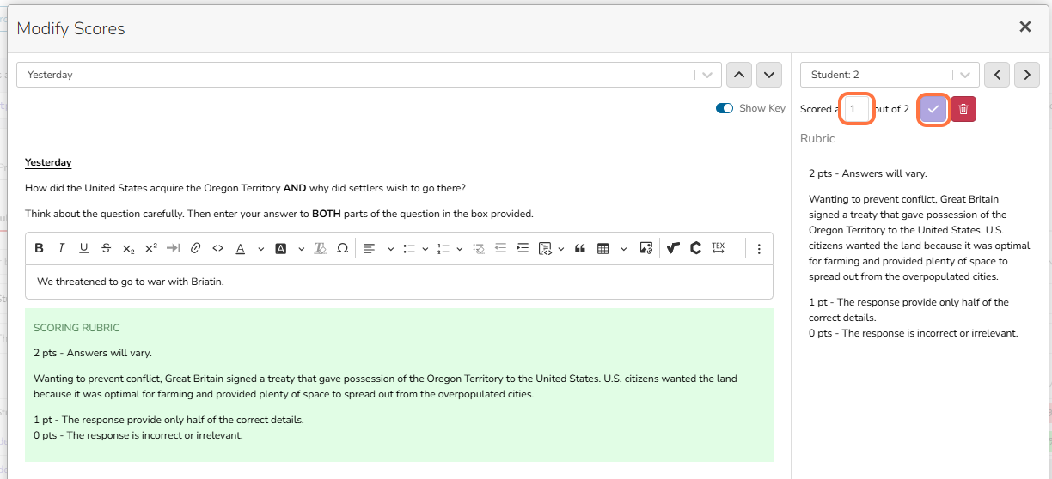Image resolution: width=1052 pixels, height=479 pixels.
Task: Increase the indent
Action: (523, 249)
